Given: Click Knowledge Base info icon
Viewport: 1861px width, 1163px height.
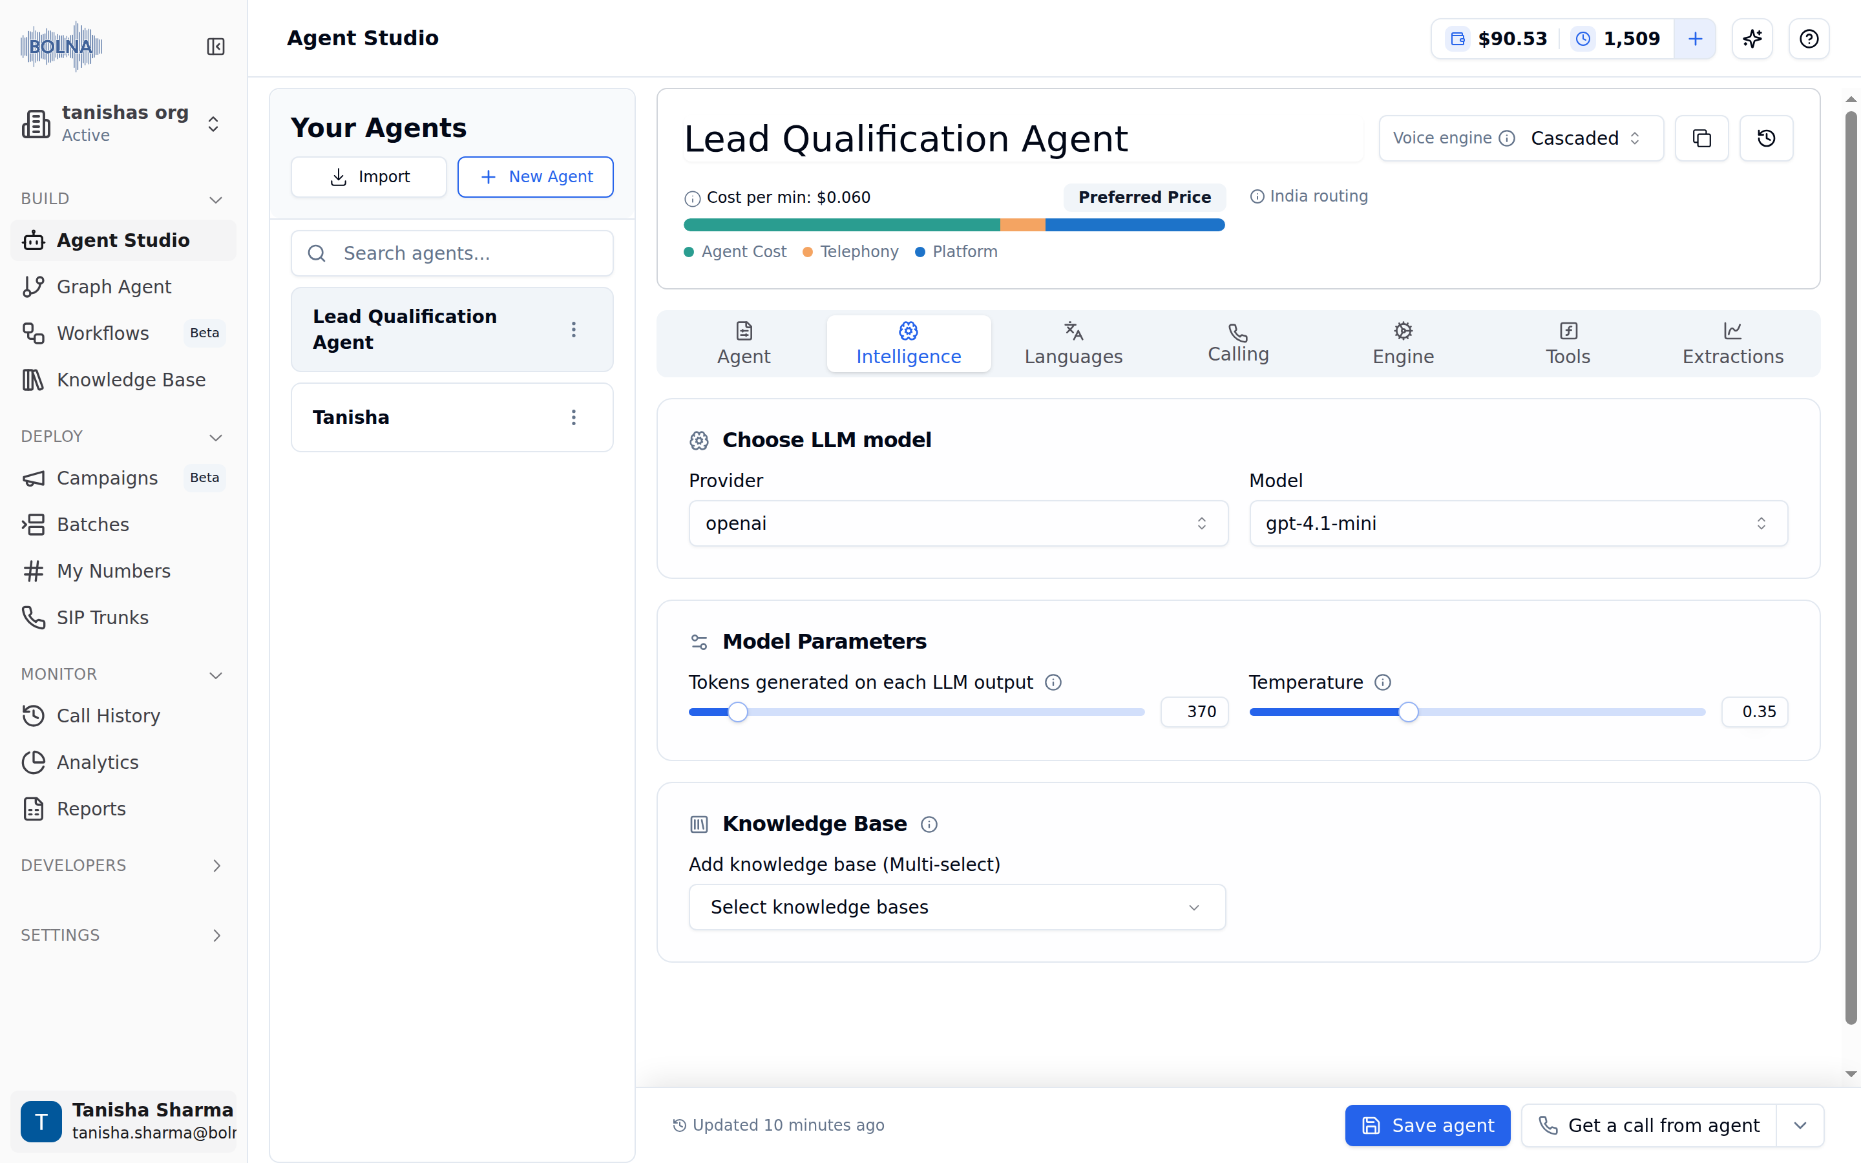Looking at the screenshot, I should (929, 824).
